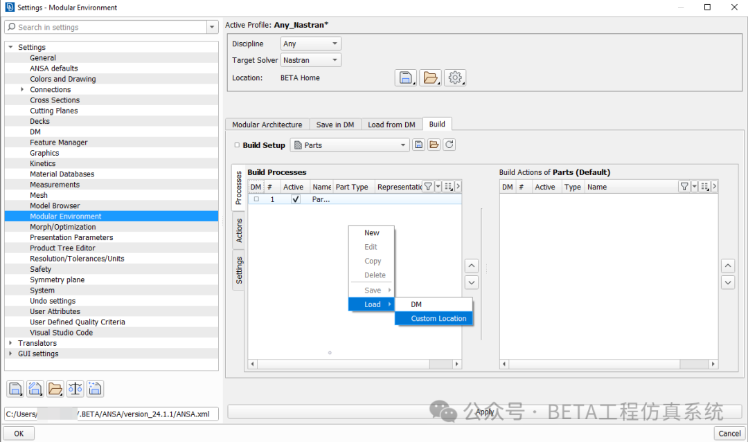
Task: Expand the GUI settings tree node
Action: tap(10, 353)
